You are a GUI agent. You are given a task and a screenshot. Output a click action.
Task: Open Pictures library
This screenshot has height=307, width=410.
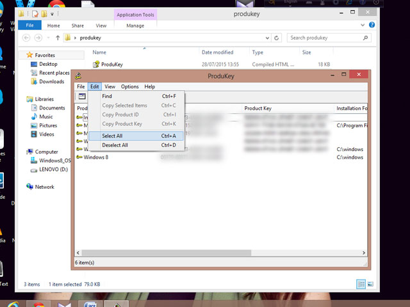pyautogui.click(x=48, y=125)
